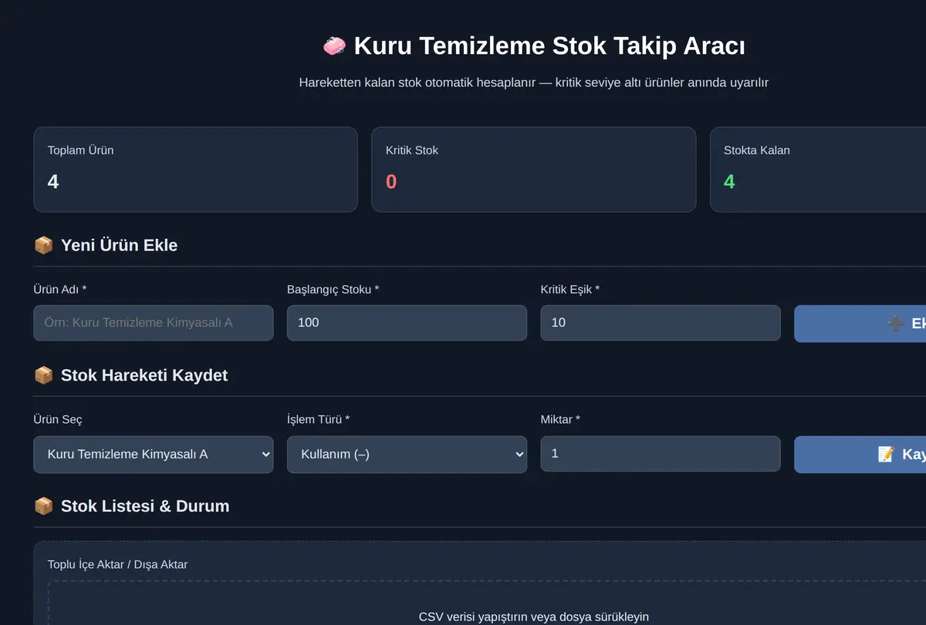The width and height of the screenshot is (926, 625).
Task: Click the CSV paste drop zone
Action: point(487,603)
